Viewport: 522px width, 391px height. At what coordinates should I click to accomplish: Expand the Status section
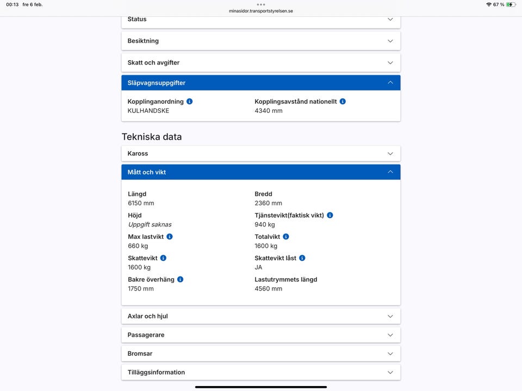(x=261, y=20)
